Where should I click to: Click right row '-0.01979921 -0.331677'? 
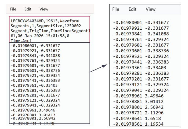pyautogui.click(x=141, y=28)
